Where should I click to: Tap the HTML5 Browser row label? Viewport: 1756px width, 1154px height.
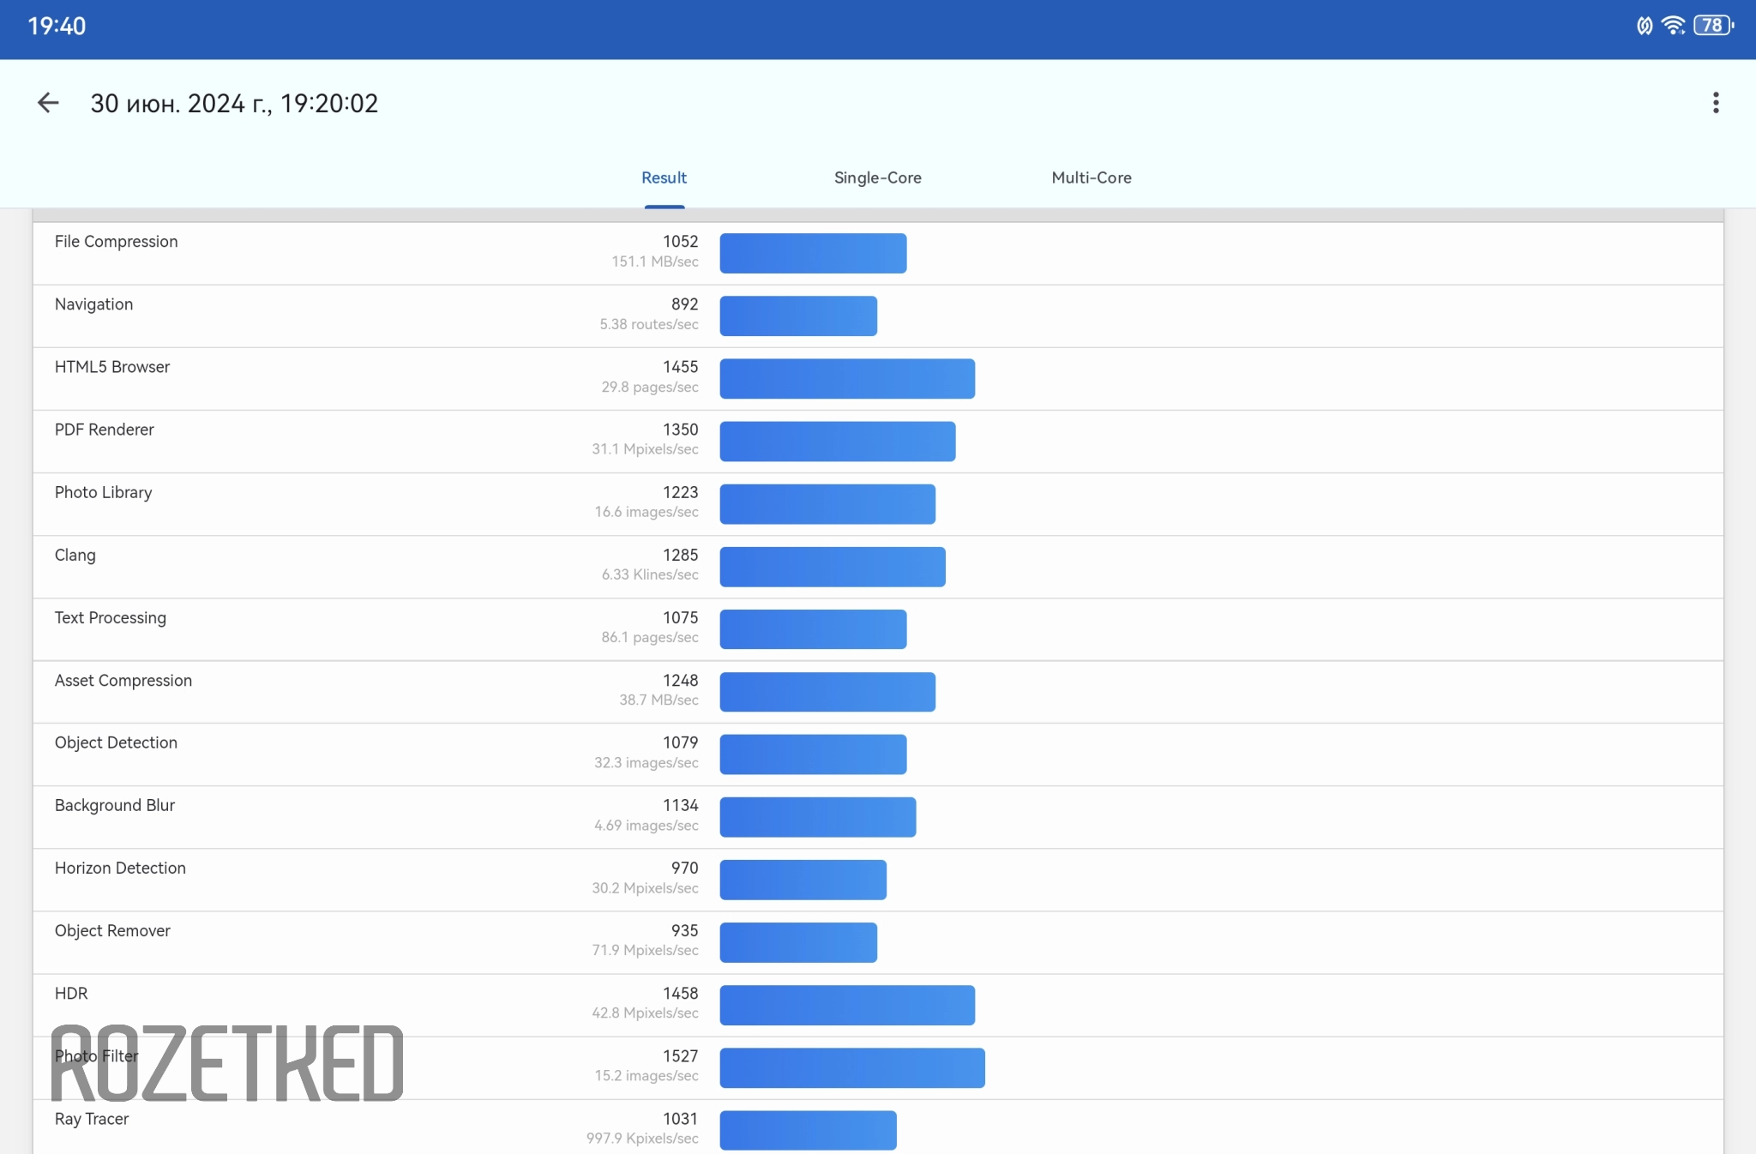[x=112, y=367]
